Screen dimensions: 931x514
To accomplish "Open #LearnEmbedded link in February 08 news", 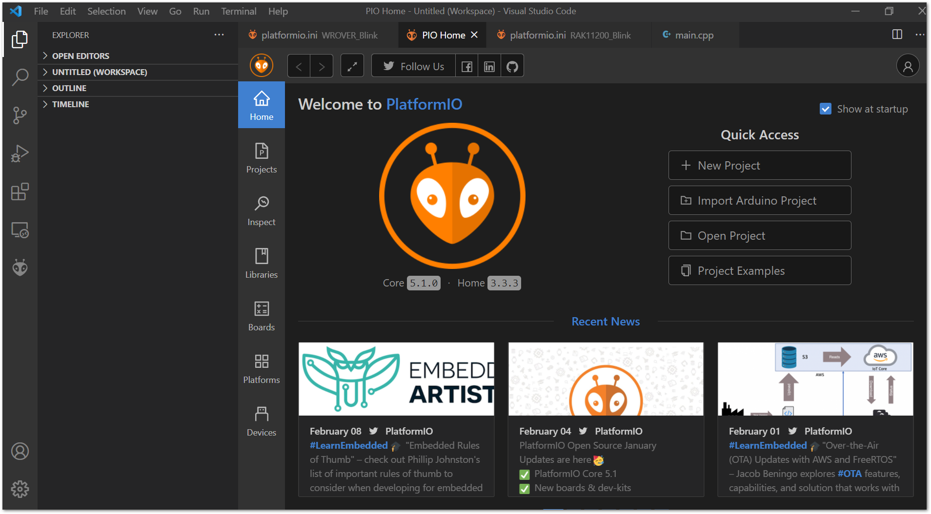I will pos(348,445).
